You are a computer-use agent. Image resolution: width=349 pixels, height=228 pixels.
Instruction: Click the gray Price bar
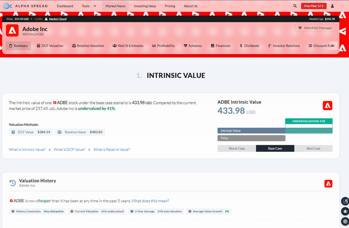(251, 138)
